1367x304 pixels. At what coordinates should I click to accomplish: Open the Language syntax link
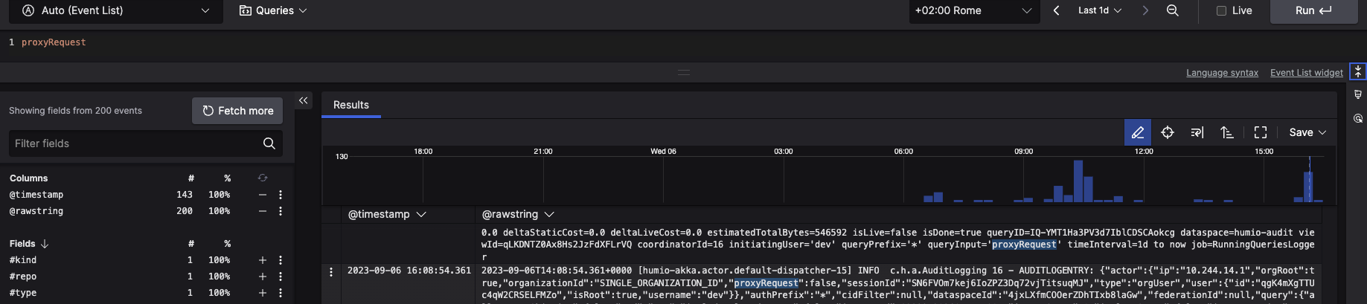[1222, 73]
